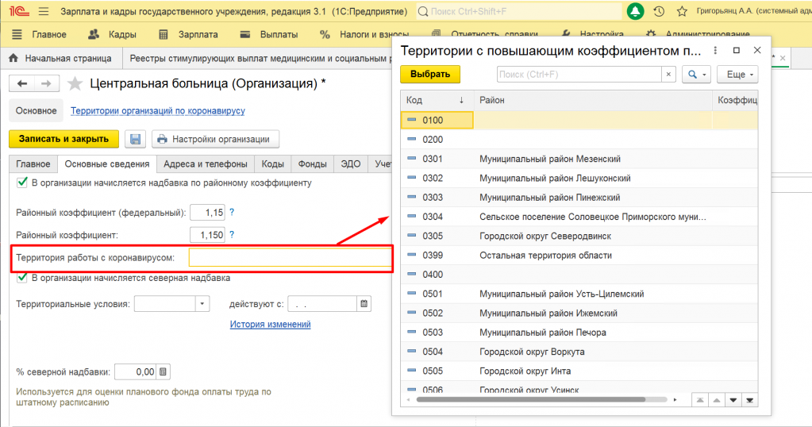This screenshot has width=812, height=427.
Task: Expand Территориальные условия dropdown
Action: tap(202, 304)
